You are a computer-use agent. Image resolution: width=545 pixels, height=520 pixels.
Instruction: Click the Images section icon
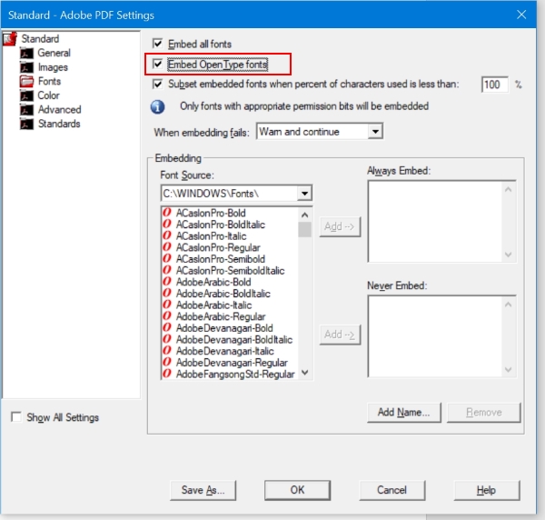(26, 67)
